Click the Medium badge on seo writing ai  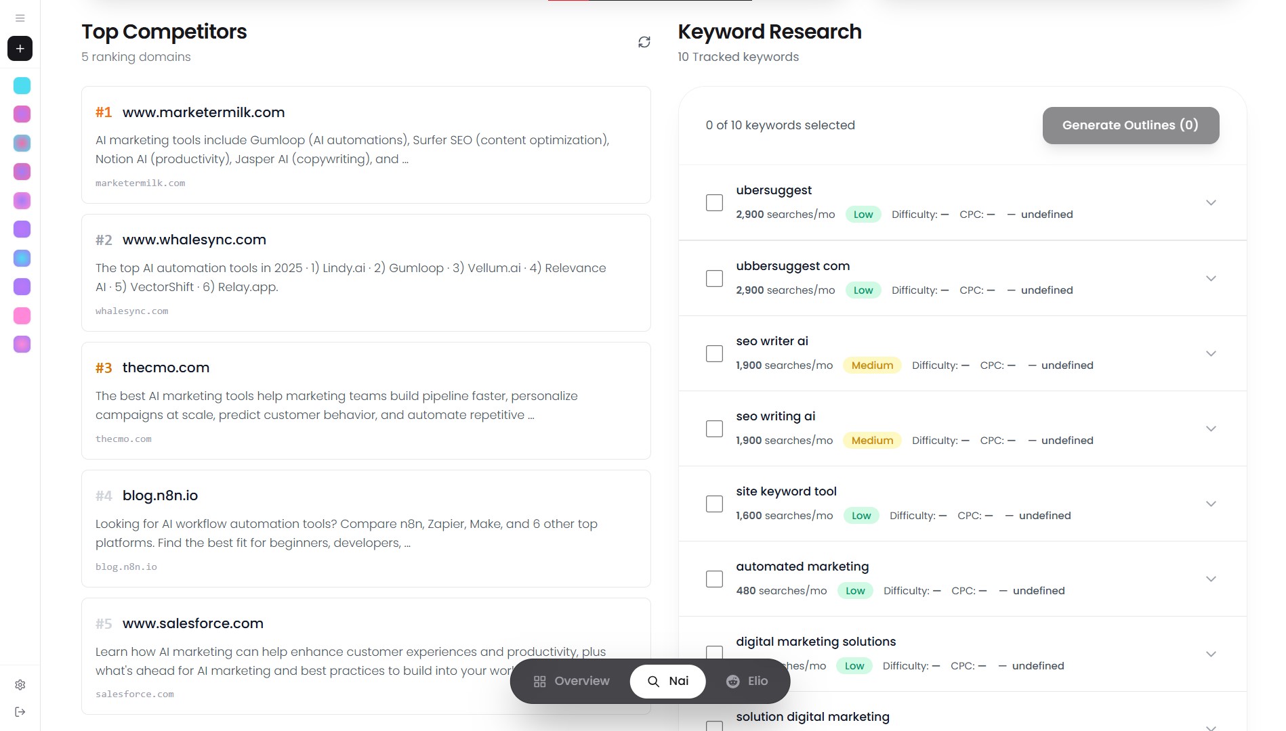[872, 441]
